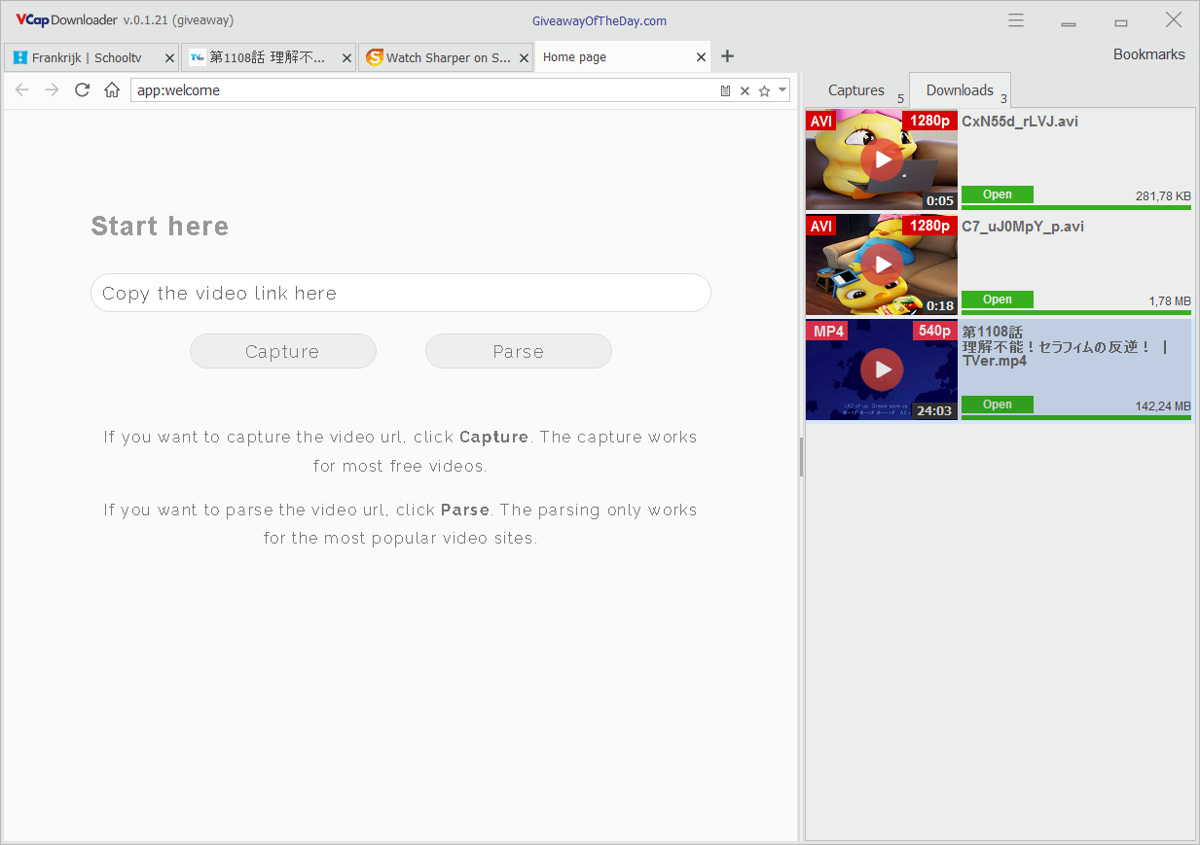Select the C7_uJ0MpY_p.avi file name
The image size is (1200, 845).
tap(1023, 227)
